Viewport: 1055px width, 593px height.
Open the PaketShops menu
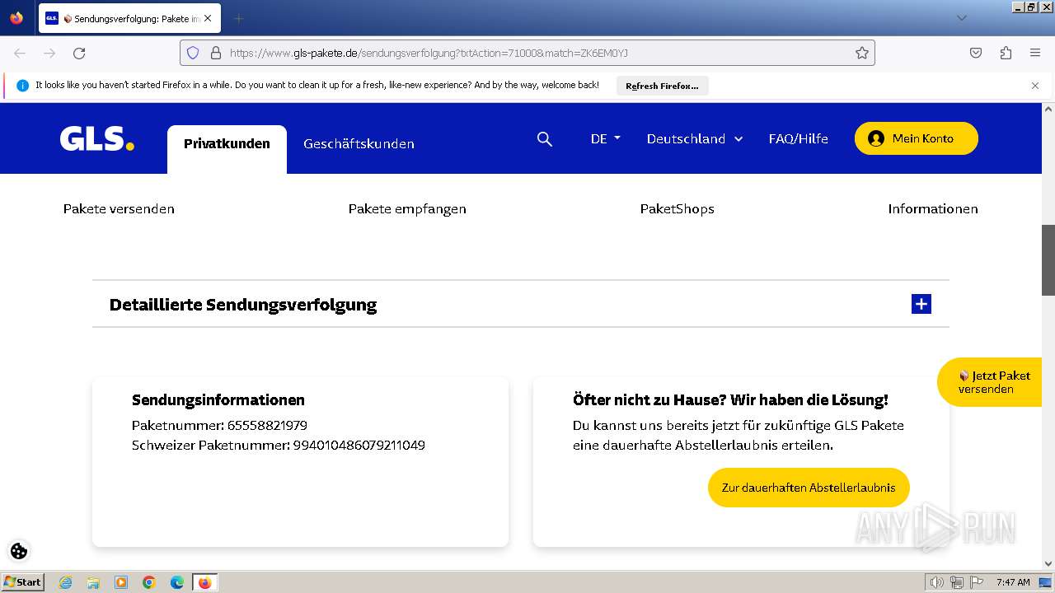point(677,208)
